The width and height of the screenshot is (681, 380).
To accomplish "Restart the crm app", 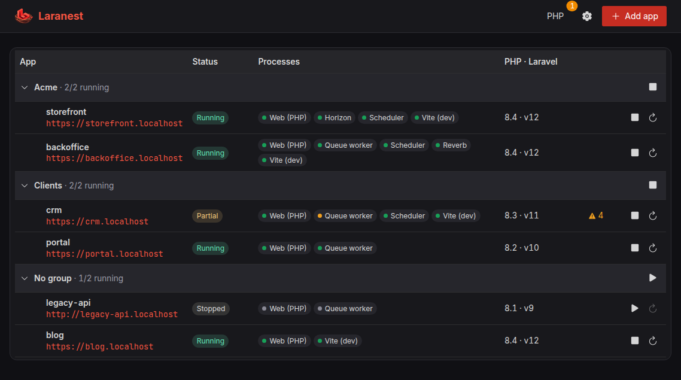I will click(652, 215).
